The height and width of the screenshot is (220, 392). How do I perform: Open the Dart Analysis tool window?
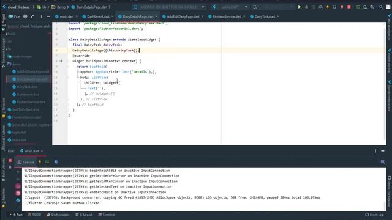[x=58, y=215]
